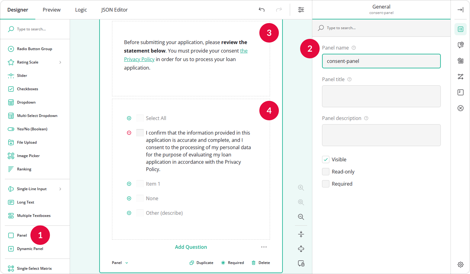Collapse all questions using the shrink icon
This screenshot has height=274, width=470.
[x=301, y=234]
